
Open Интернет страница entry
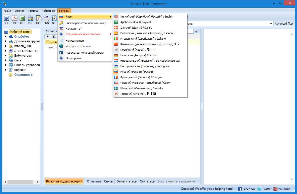(x=85, y=46)
